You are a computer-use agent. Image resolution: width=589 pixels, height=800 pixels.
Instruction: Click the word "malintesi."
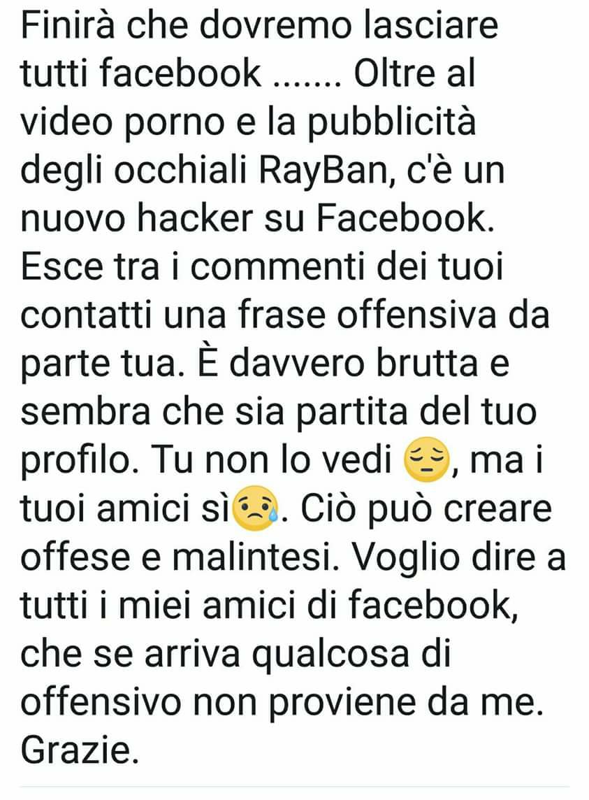point(256,556)
